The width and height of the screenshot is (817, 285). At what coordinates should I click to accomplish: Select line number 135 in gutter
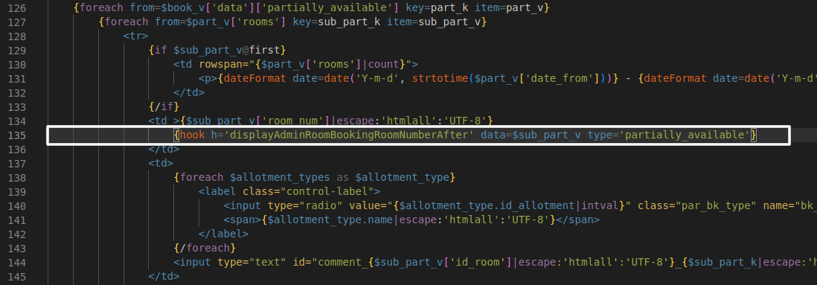pyautogui.click(x=16, y=135)
